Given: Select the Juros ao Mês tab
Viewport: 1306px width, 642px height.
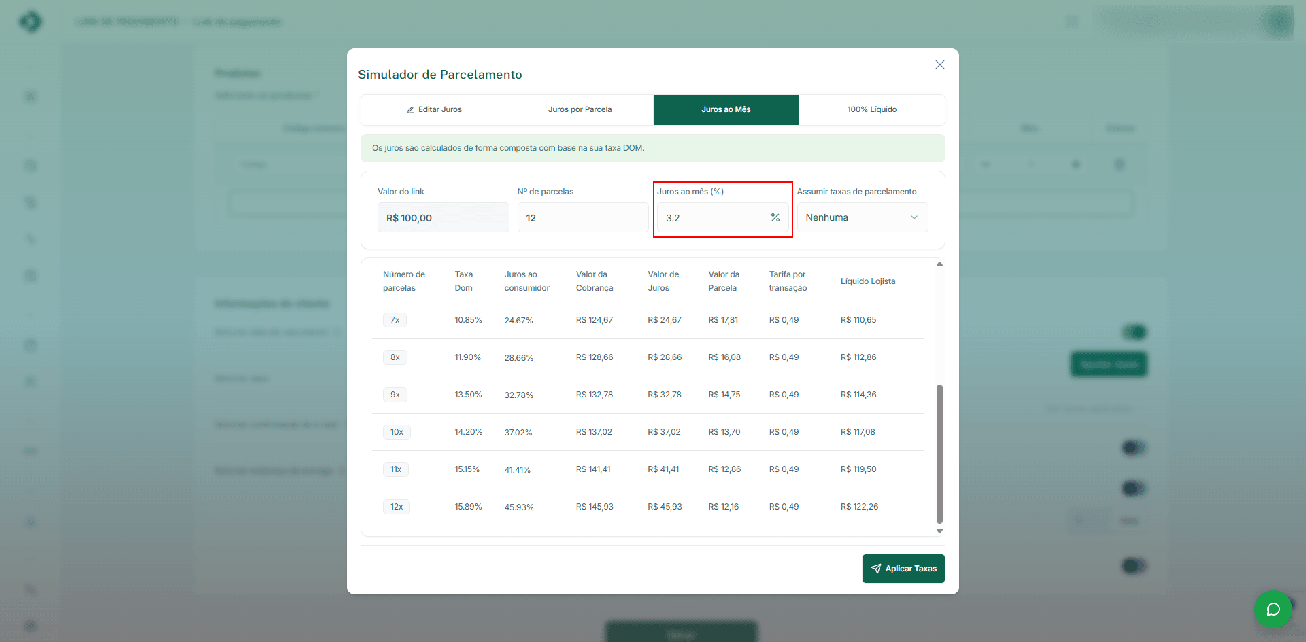Looking at the screenshot, I should (x=726, y=109).
